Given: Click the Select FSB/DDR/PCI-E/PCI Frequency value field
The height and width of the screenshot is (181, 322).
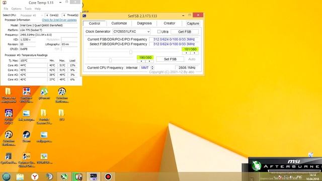Looking at the screenshot, I should 174,44.
